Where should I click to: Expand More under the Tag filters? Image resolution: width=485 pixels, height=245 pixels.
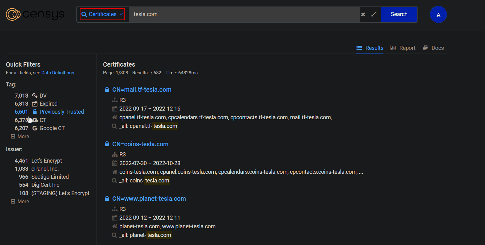pos(20,136)
